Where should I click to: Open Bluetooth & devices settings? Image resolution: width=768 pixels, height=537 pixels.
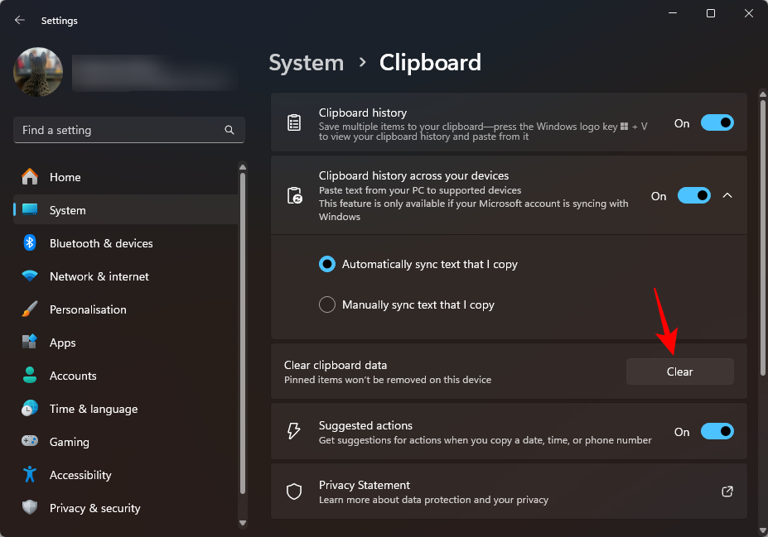(101, 243)
